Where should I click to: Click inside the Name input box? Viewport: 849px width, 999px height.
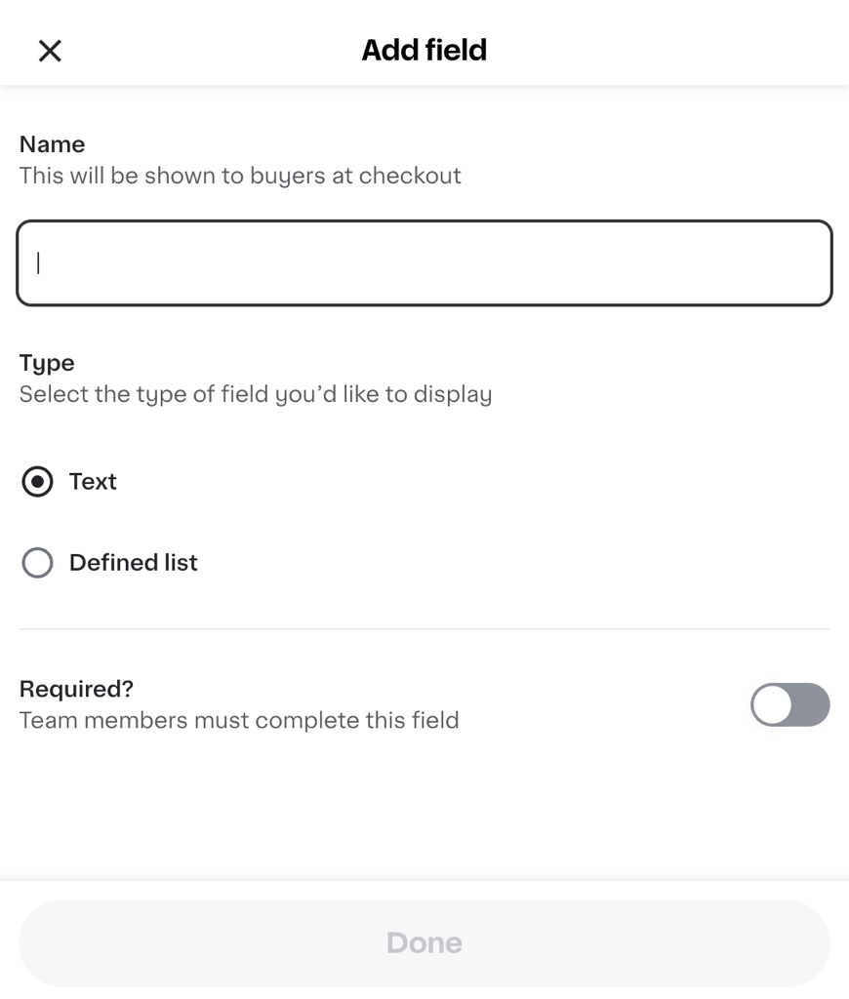click(424, 262)
